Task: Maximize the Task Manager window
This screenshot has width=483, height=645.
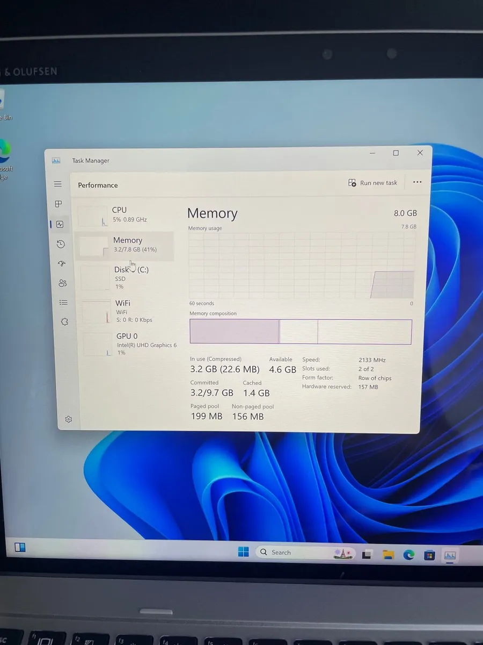Action: tap(396, 153)
